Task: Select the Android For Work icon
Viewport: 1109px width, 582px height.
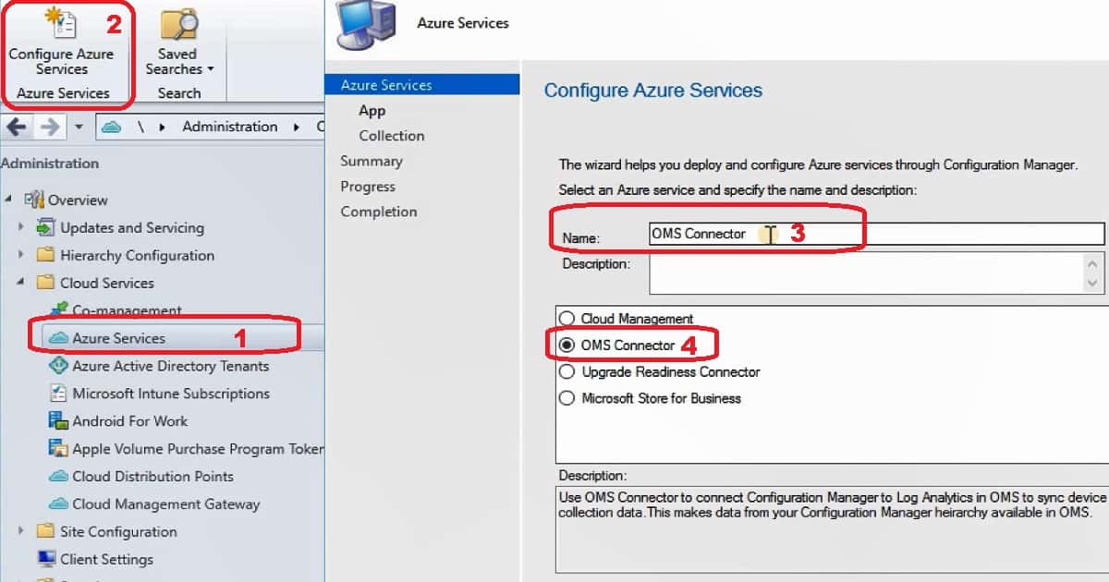Action: click(x=57, y=421)
